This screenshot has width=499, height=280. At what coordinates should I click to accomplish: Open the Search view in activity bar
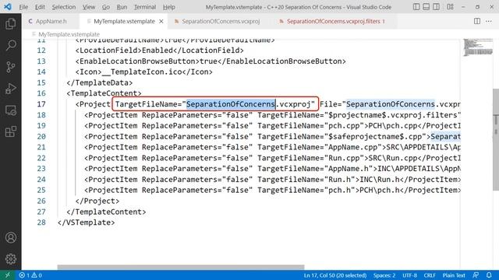[10, 45]
